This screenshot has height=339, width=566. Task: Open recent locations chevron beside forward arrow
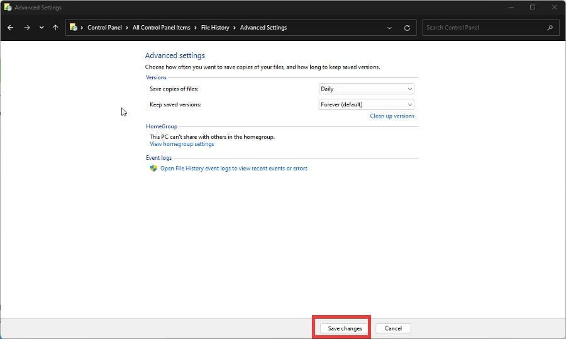pyautogui.click(x=42, y=28)
